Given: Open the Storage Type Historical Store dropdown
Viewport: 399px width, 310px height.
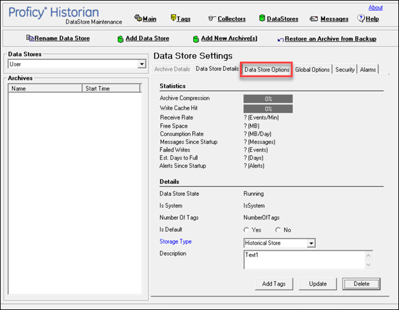Looking at the screenshot, I should click(311, 243).
